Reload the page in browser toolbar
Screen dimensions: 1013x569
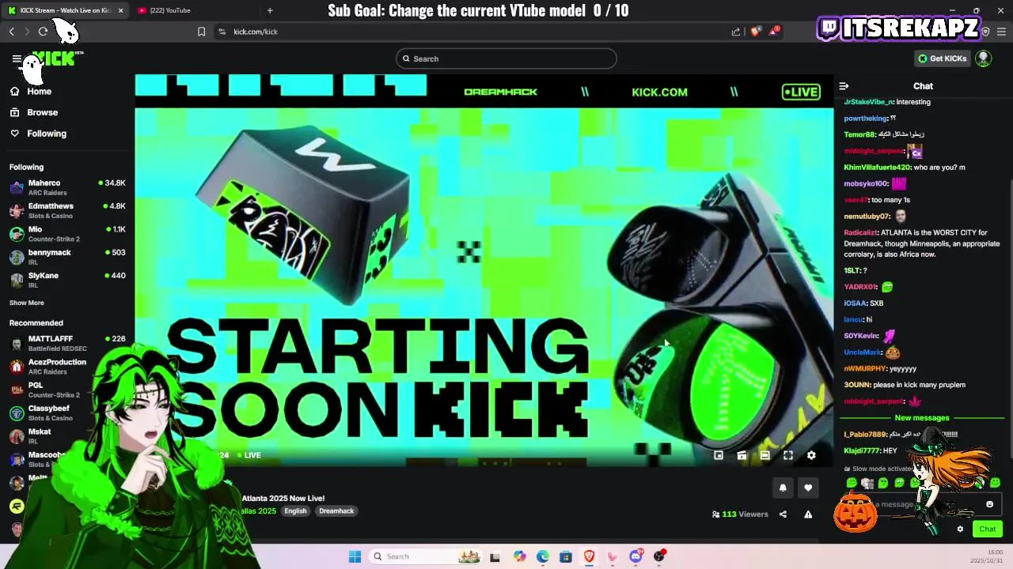click(43, 32)
